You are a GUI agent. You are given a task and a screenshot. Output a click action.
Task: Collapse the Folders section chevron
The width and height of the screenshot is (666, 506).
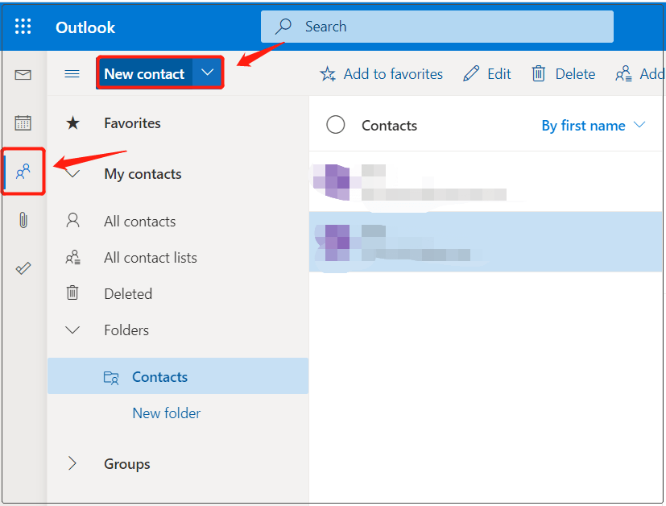click(72, 330)
